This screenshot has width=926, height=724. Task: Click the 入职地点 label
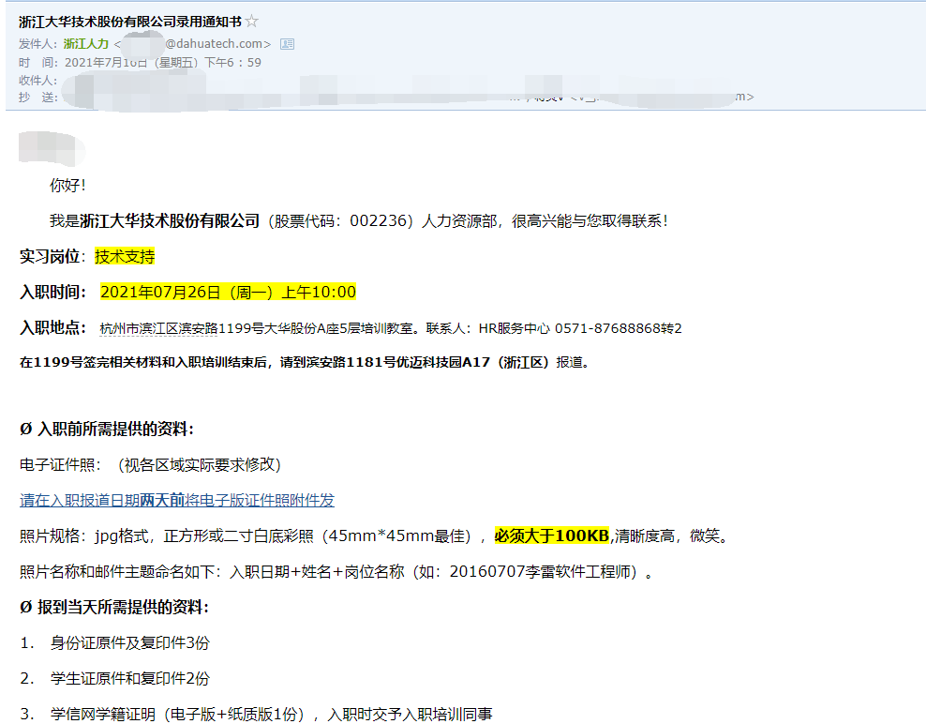(x=53, y=327)
